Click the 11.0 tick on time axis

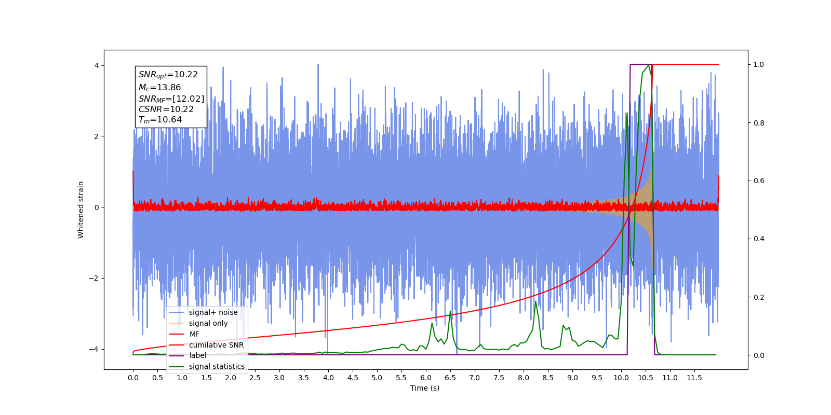(670, 378)
